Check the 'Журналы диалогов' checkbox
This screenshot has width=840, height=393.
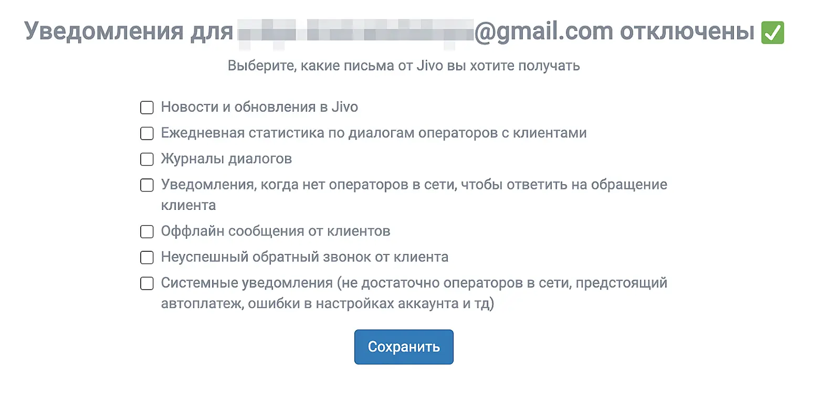click(147, 159)
